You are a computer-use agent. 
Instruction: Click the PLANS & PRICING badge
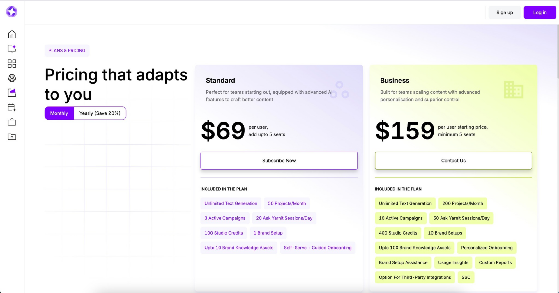[67, 50]
